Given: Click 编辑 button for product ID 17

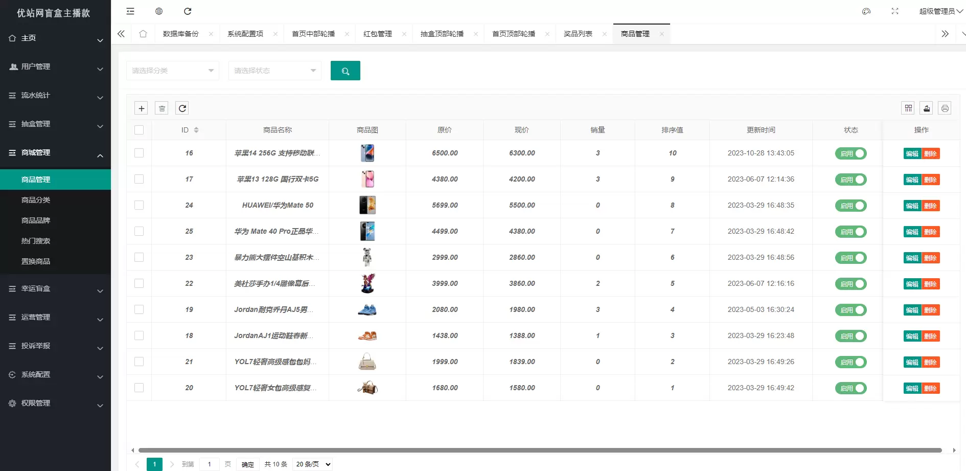Looking at the screenshot, I should pyautogui.click(x=912, y=180).
